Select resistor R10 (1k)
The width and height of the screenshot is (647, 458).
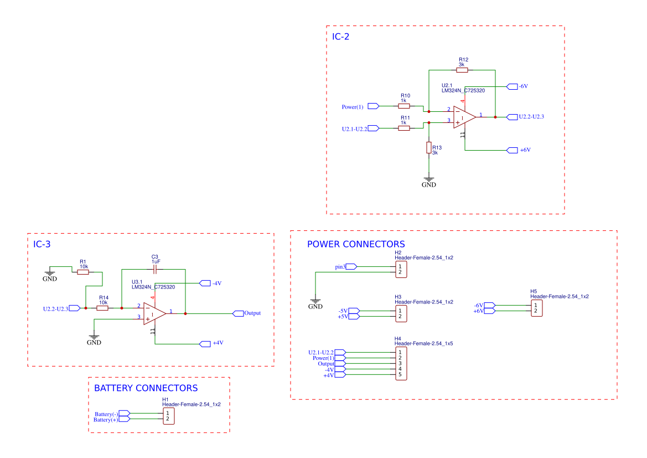404,105
